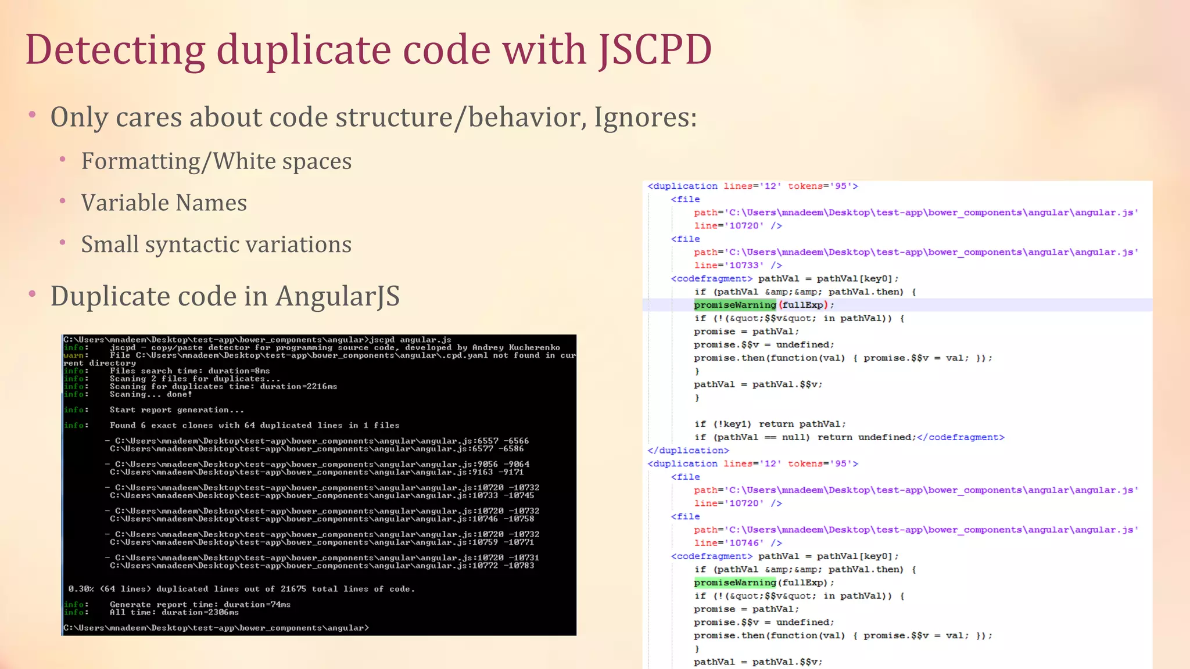
Task: Click the 'warn:' line about .cpd.yaml not found
Action: (x=320, y=359)
